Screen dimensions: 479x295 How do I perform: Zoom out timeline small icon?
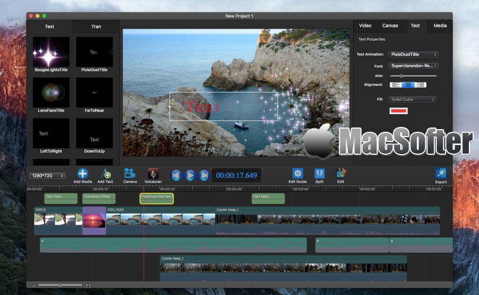click(34, 285)
